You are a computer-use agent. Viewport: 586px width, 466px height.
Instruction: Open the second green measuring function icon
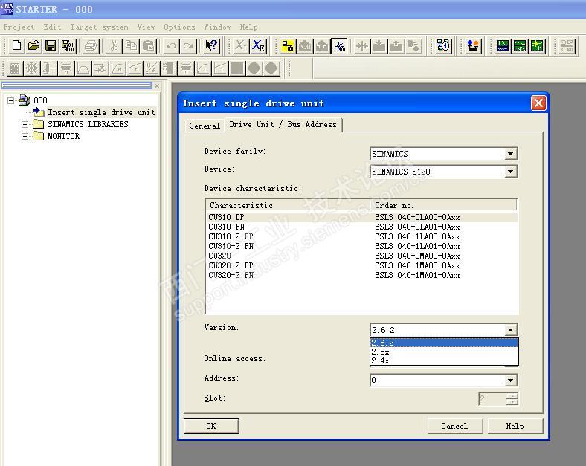(520, 45)
